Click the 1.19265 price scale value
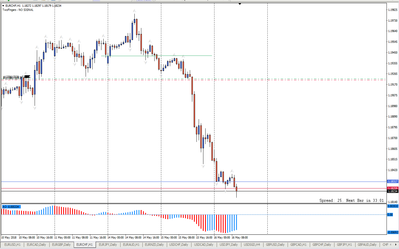399x249 pixels. click(x=393, y=74)
